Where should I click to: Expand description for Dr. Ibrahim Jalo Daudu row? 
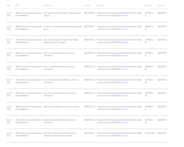pos(124,82)
